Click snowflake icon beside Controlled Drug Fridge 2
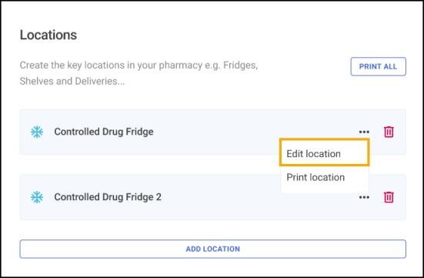 pyautogui.click(x=37, y=197)
